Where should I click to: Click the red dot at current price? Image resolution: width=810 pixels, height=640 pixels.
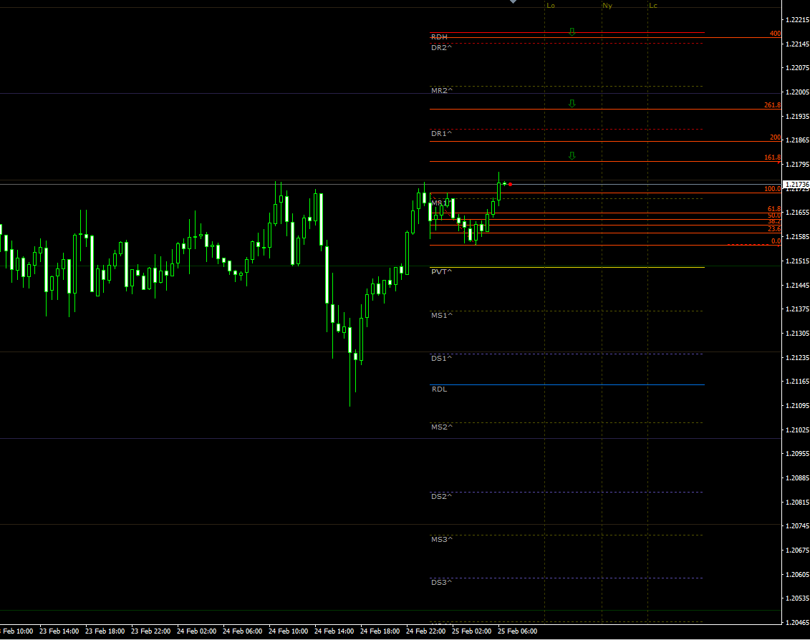pos(511,185)
